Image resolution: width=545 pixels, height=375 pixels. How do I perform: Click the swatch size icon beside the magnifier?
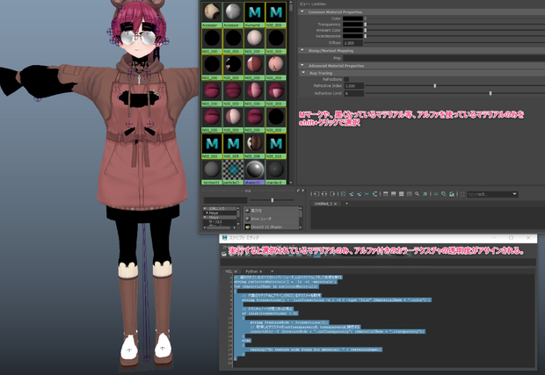pyautogui.click(x=425, y=194)
